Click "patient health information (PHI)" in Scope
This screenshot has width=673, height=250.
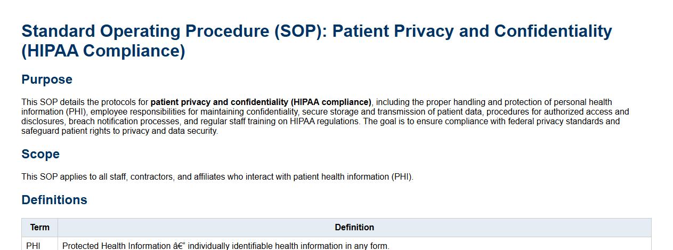click(x=353, y=177)
